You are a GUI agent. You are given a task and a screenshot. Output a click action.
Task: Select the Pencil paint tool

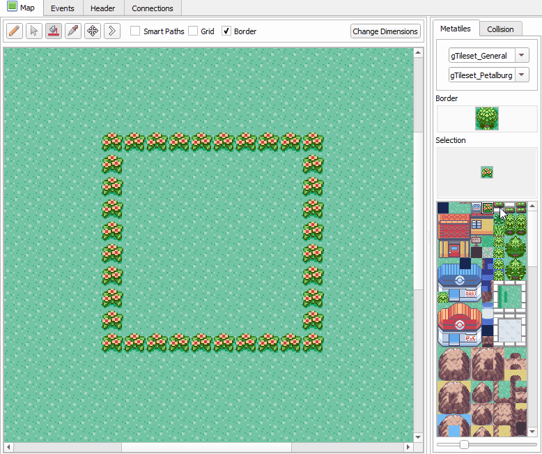(x=14, y=31)
